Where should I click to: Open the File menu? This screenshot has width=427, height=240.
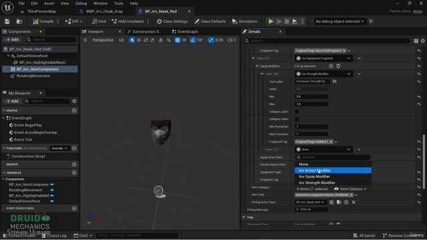tap(21, 3)
